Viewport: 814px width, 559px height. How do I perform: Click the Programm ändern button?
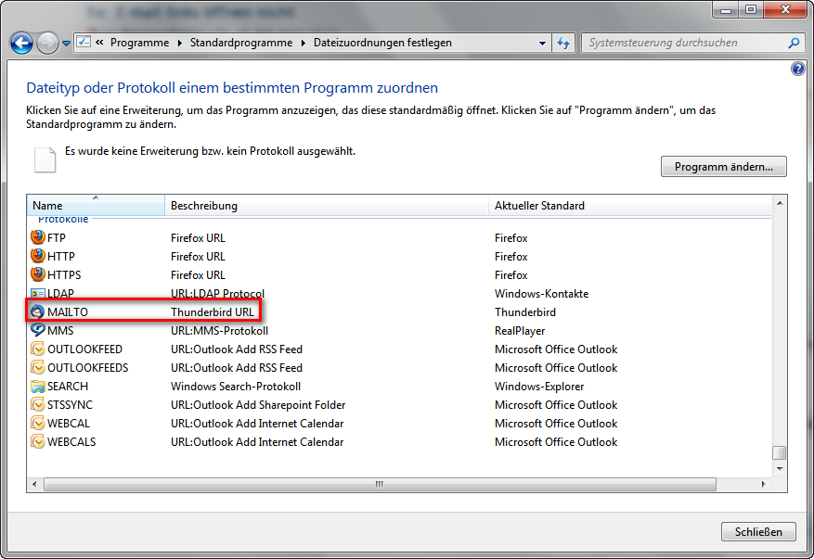[723, 167]
